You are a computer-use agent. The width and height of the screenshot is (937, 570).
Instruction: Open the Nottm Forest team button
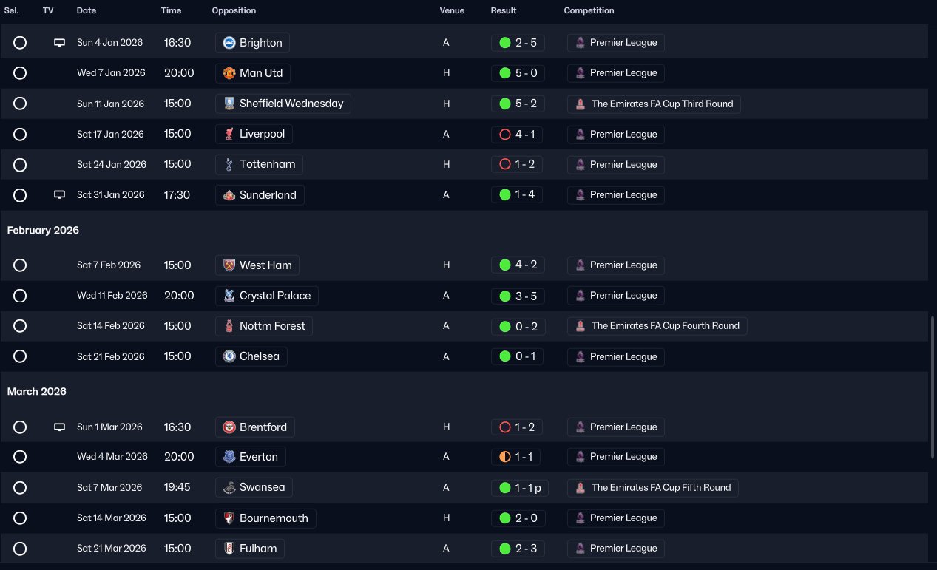pyautogui.click(x=264, y=326)
